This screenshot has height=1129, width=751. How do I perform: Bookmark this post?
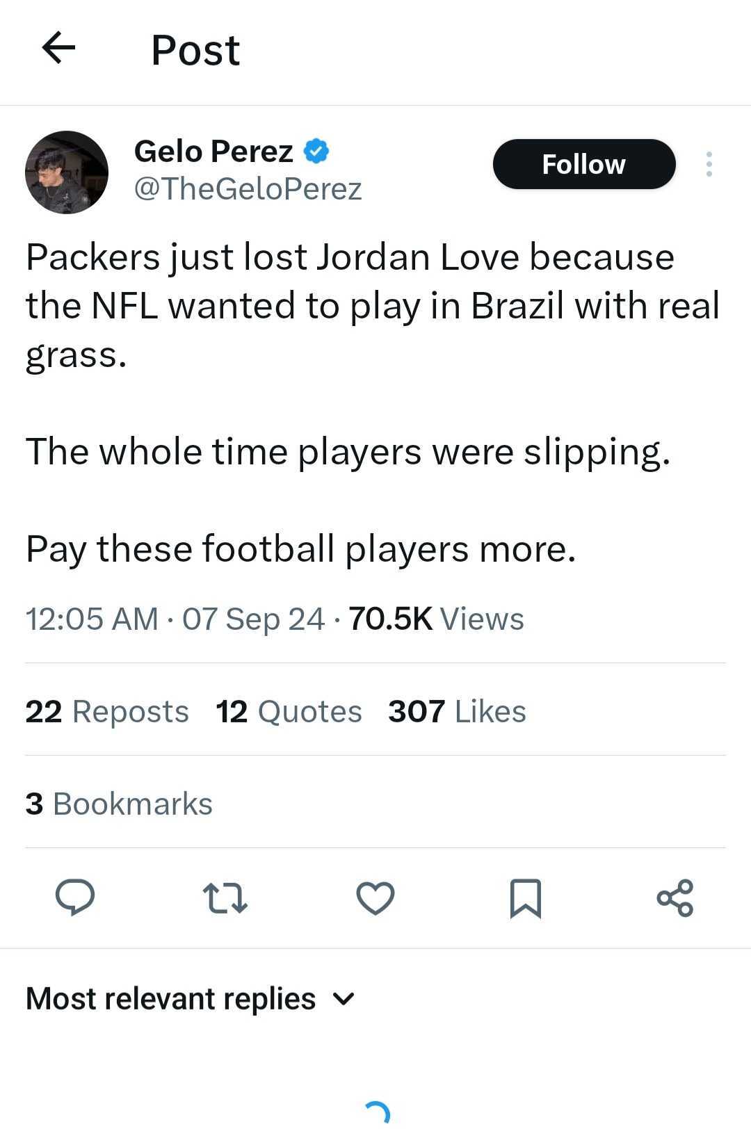point(525,898)
